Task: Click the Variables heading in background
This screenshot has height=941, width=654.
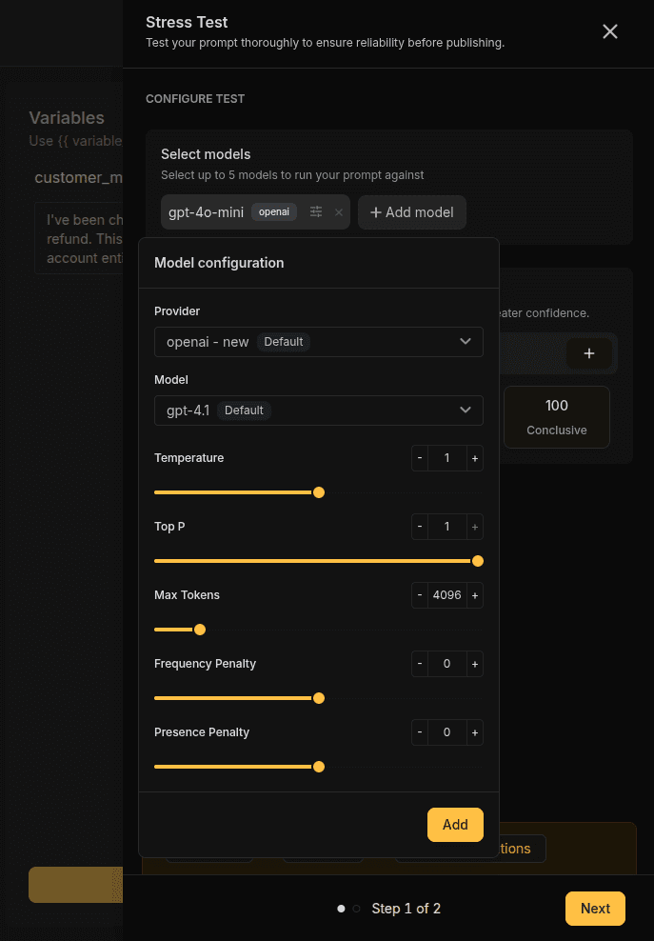Action: click(x=67, y=118)
